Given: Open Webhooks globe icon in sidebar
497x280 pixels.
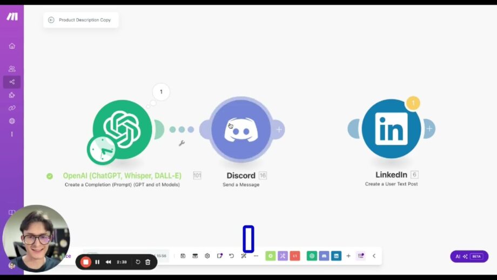Looking at the screenshot, I should [x=12, y=121].
